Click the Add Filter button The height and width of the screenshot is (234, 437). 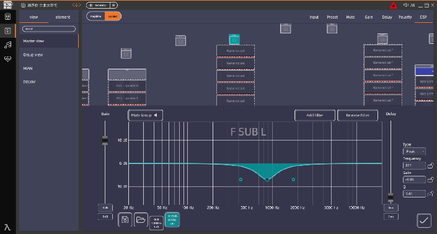(x=315, y=115)
